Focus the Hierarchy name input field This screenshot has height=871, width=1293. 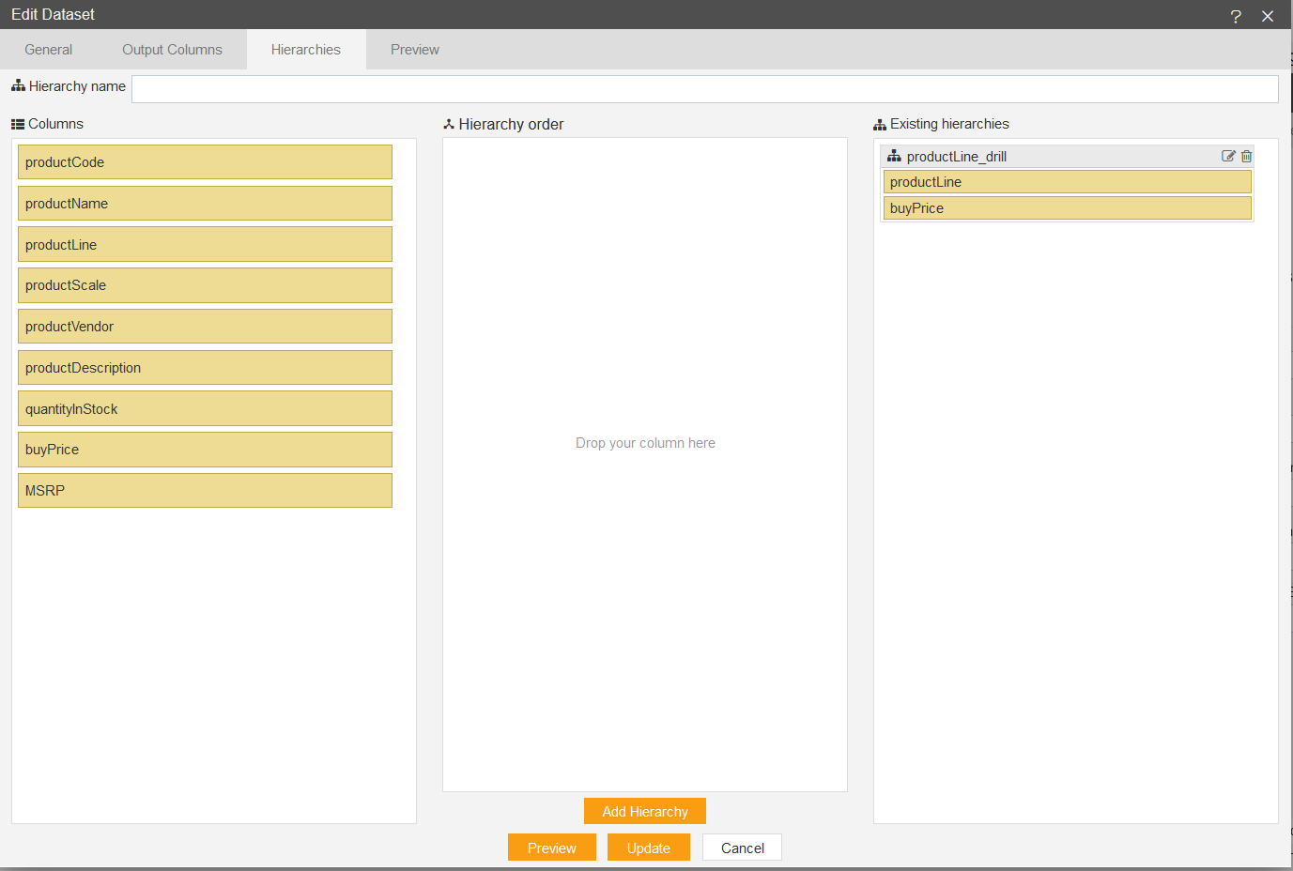click(705, 89)
